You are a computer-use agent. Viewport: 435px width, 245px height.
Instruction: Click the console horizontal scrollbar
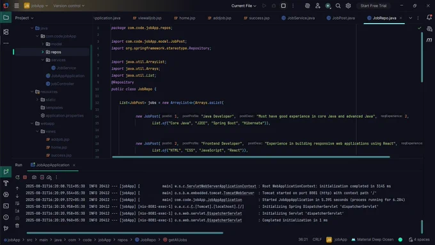coord(125,233)
